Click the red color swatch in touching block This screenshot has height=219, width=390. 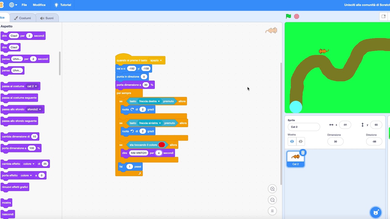(x=162, y=145)
